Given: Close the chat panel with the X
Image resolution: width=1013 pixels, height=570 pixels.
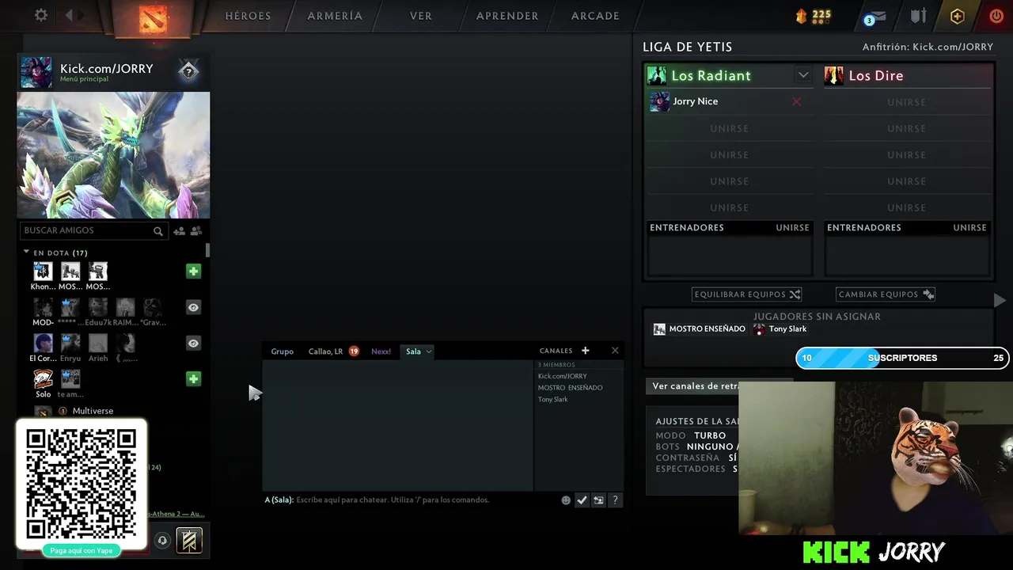Looking at the screenshot, I should tap(615, 351).
